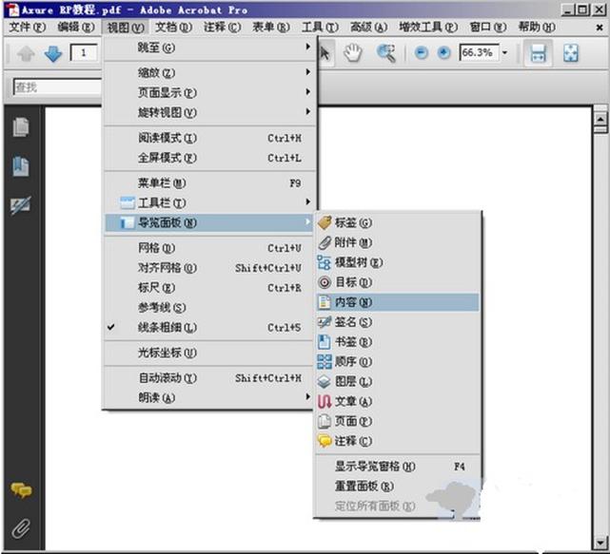Toggle 菜单栏 menu bar visibility
Image resolution: width=610 pixels, height=554 pixels.
pyautogui.click(x=209, y=183)
